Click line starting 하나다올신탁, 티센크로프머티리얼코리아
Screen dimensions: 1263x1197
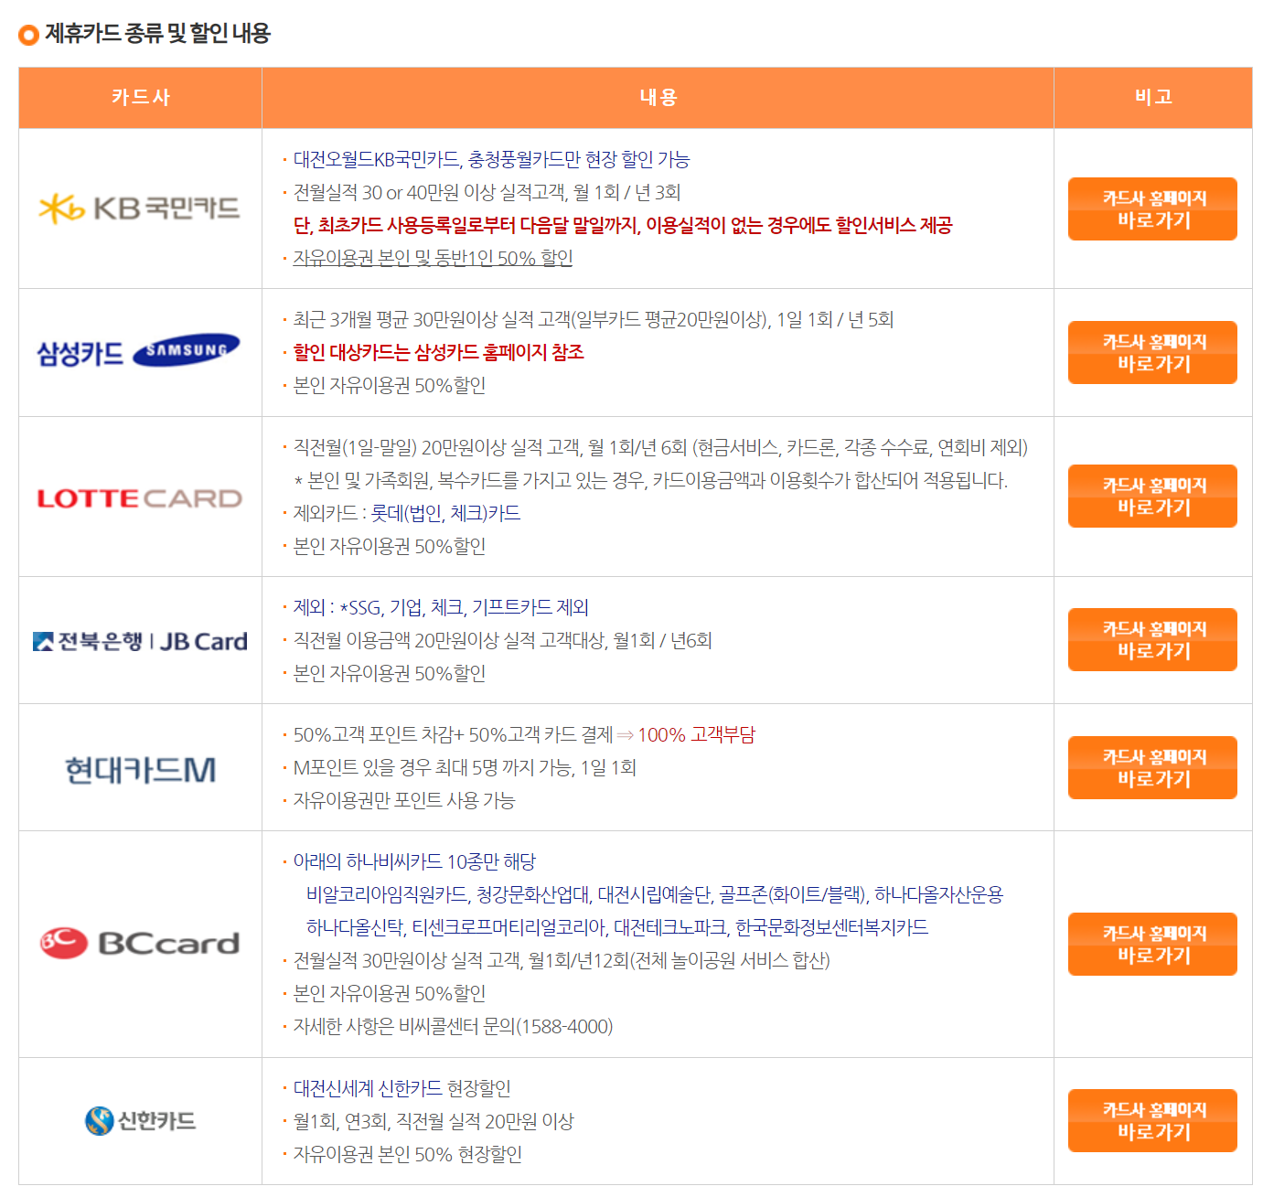(x=617, y=927)
